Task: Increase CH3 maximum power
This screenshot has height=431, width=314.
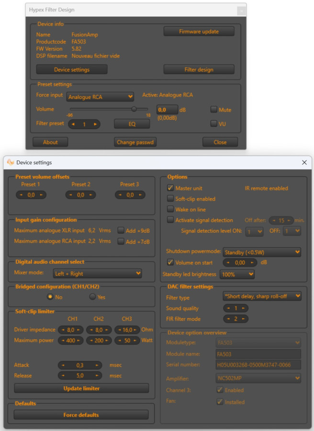Action: [135, 340]
